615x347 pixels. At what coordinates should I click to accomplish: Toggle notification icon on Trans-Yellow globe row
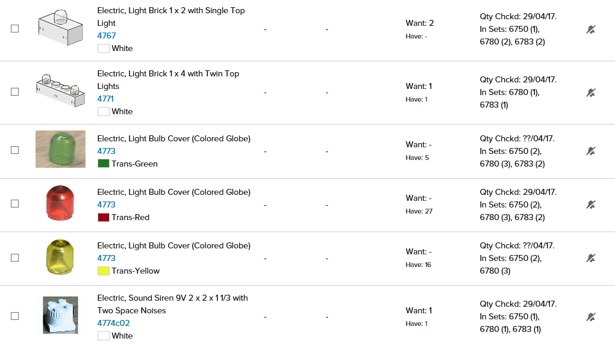tap(591, 258)
